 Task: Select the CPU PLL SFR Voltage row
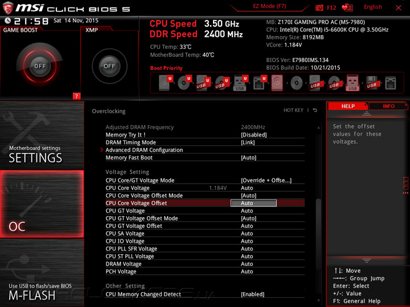point(205,248)
